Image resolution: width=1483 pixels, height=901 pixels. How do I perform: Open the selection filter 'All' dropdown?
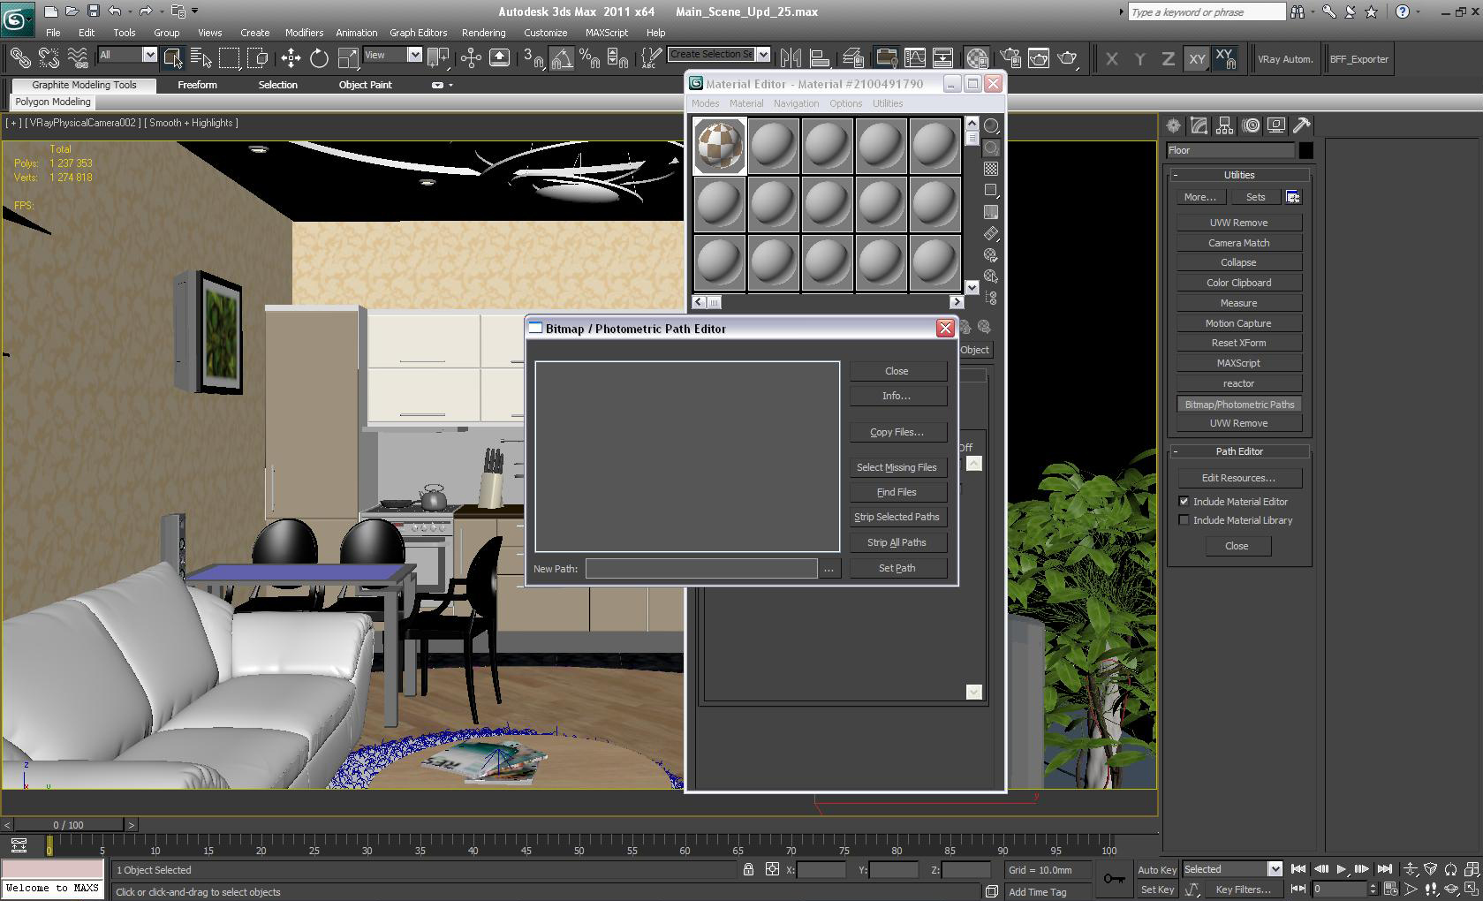point(149,55)
